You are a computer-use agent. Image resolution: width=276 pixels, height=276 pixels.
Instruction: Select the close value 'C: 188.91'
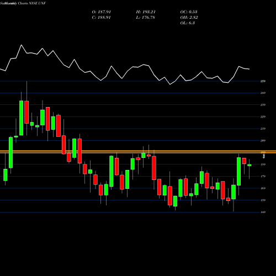pyautogui.click(x=101, y=18)
